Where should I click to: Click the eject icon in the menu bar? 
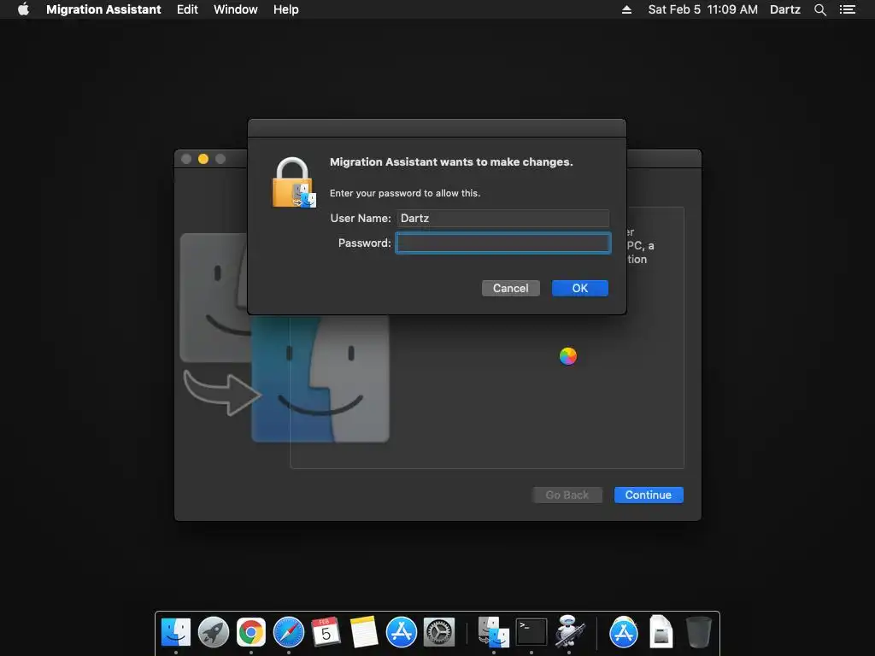tap(626, 9)
